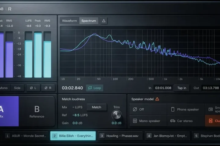
Task: Switch to the Waveform tab
Action: point(69,21)
